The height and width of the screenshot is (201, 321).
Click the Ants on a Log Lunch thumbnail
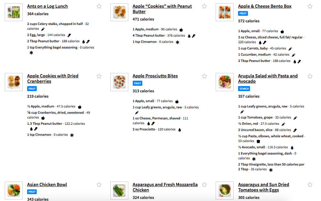click(x=14, y=12)
